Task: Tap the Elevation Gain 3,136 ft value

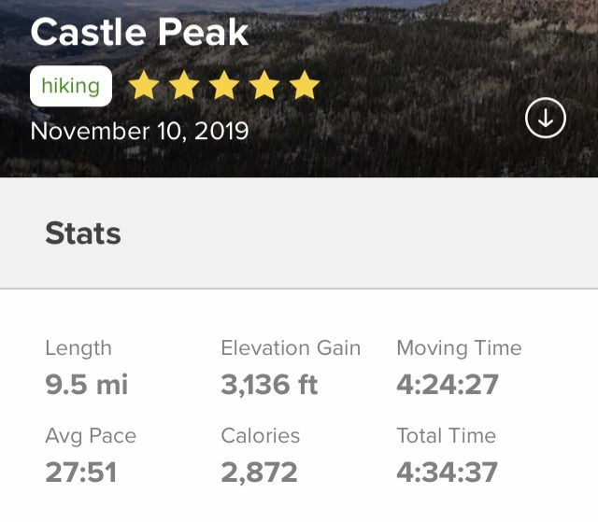Action: coord(269,384)
